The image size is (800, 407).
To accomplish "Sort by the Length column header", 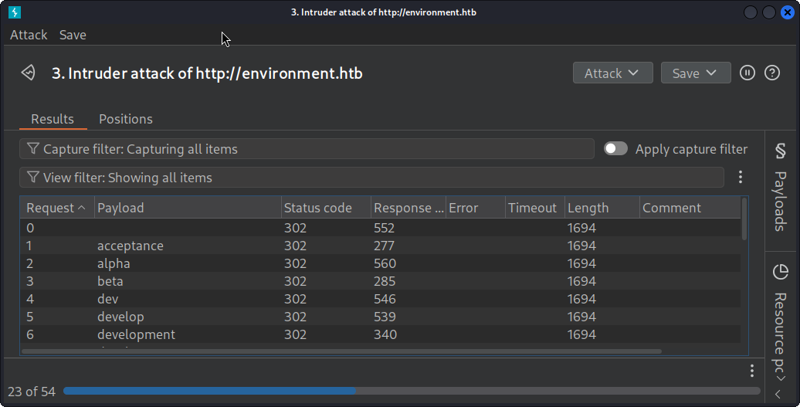I will (602, 208).
